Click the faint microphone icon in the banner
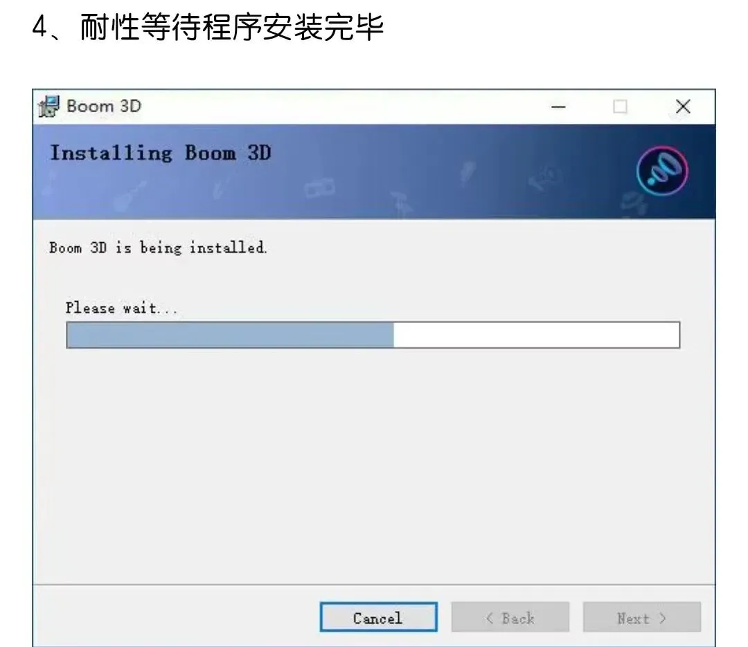 click(467, 172)
